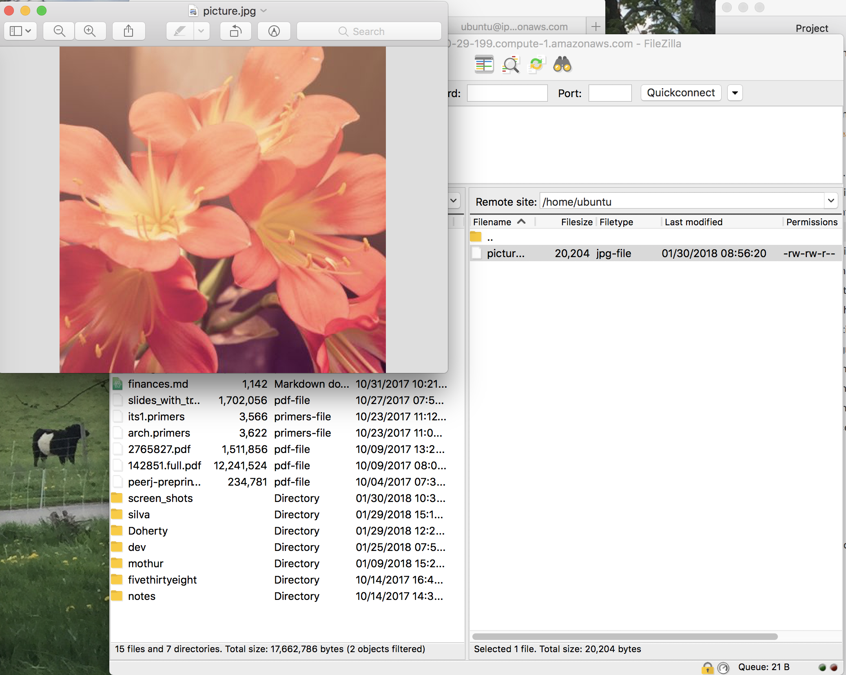Expand the Quickconnect history dropdown arrow
Screen dimensions: 846x675
(x=735, y=93)
